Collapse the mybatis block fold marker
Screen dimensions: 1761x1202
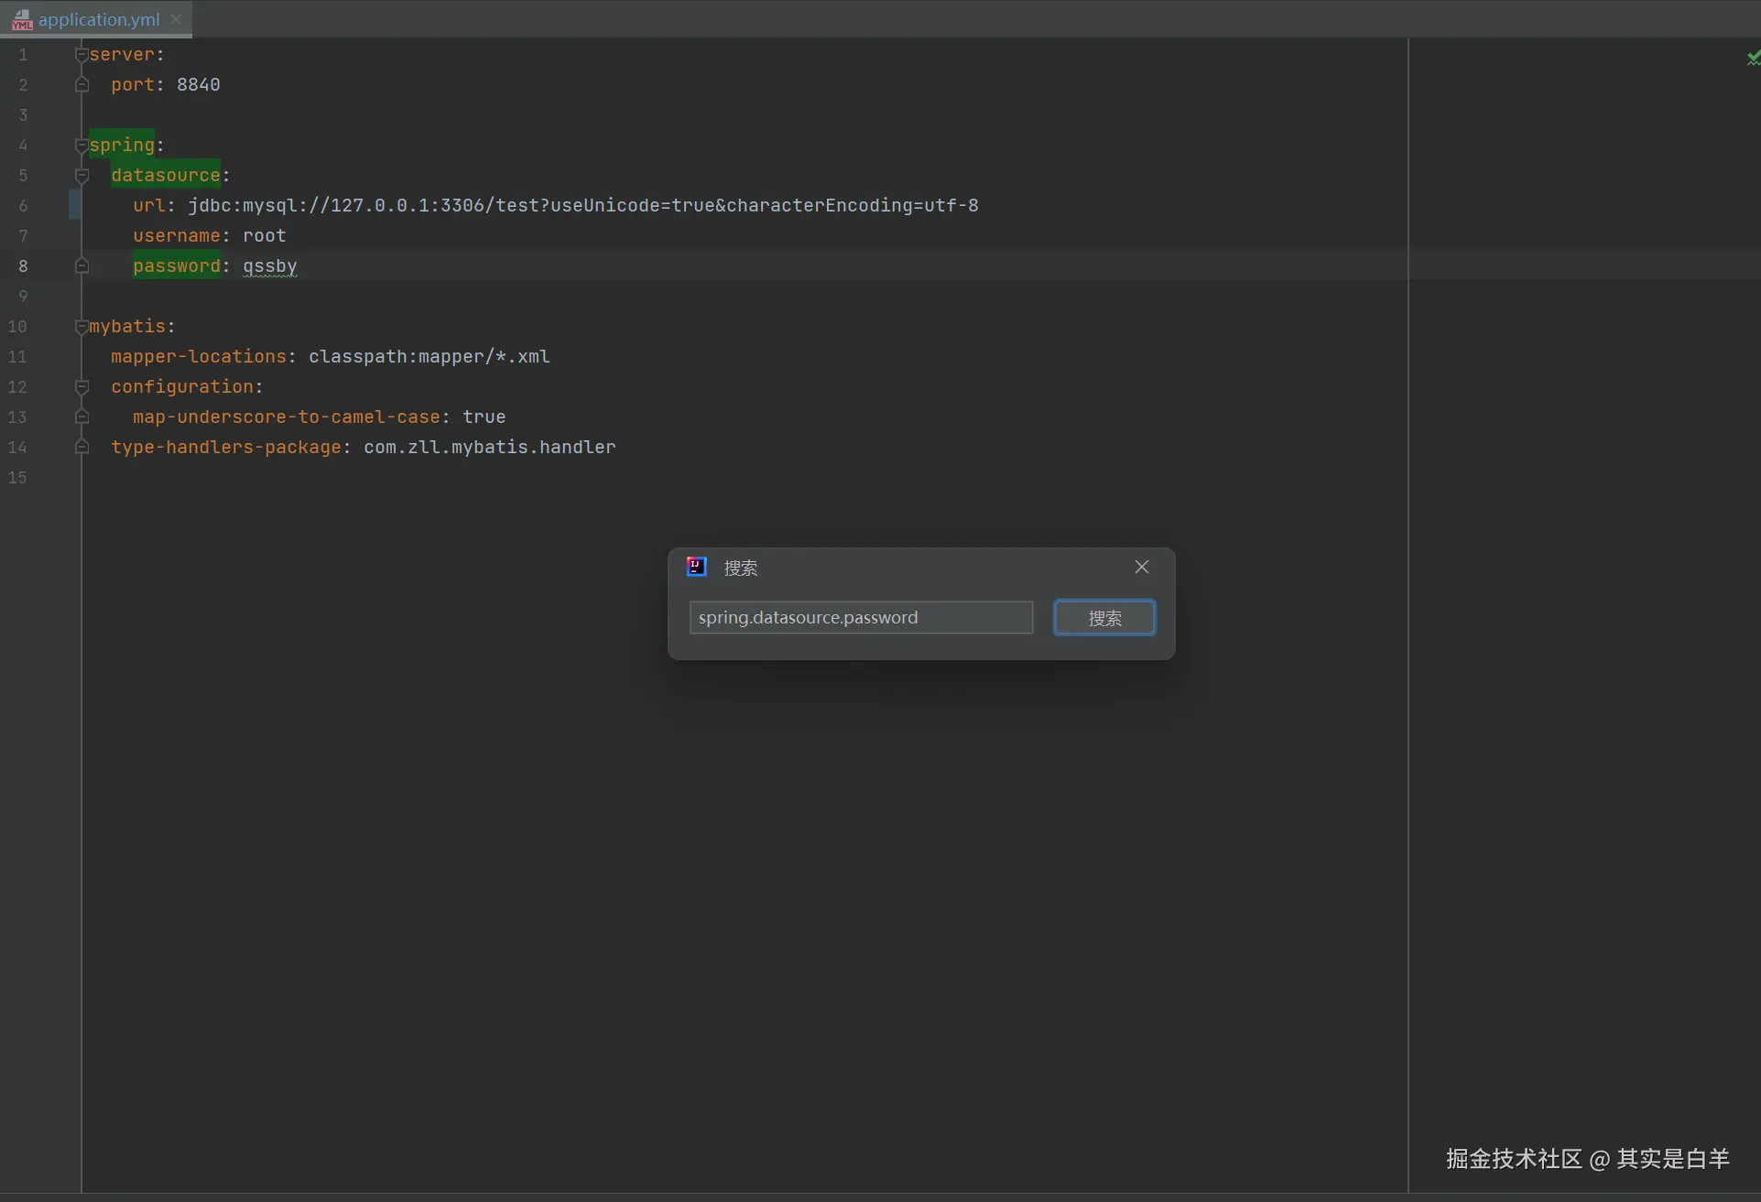click(x=82, y=327)
